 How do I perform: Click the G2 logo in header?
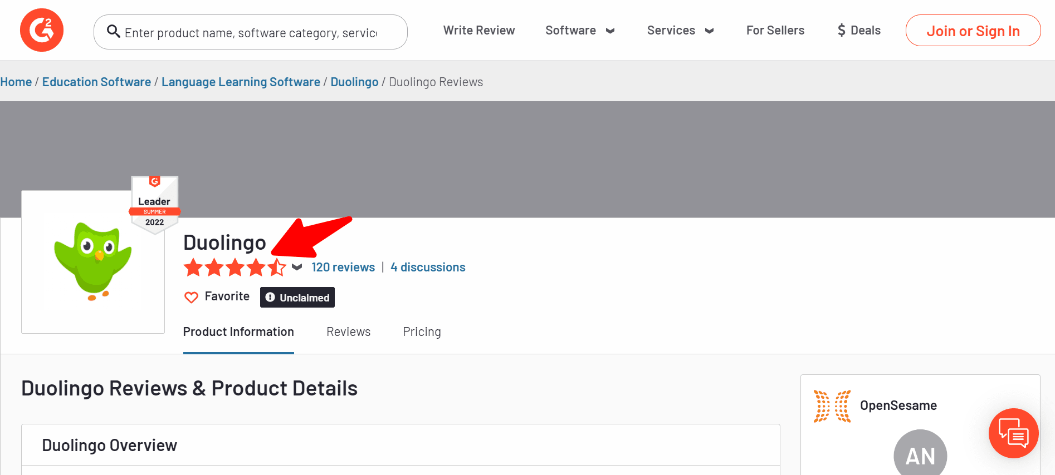tap(42, 30)
